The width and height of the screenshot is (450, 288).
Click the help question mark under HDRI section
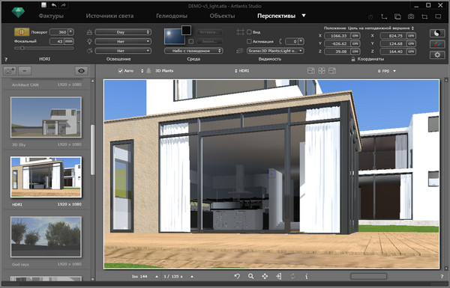coord(6,60)
